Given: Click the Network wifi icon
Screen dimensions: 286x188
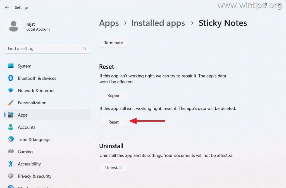Looking at the screenshot, I should click(x=11, y=90).
